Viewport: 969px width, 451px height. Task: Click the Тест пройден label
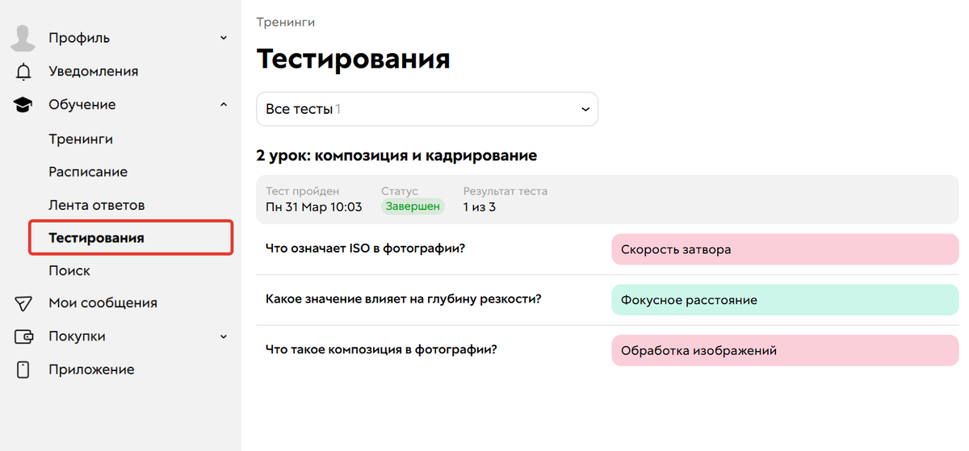pyautogui.click(x=303, y=191)
